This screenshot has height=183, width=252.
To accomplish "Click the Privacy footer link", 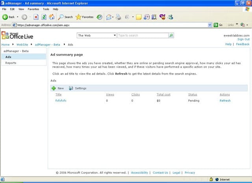I will coord(190,172).
